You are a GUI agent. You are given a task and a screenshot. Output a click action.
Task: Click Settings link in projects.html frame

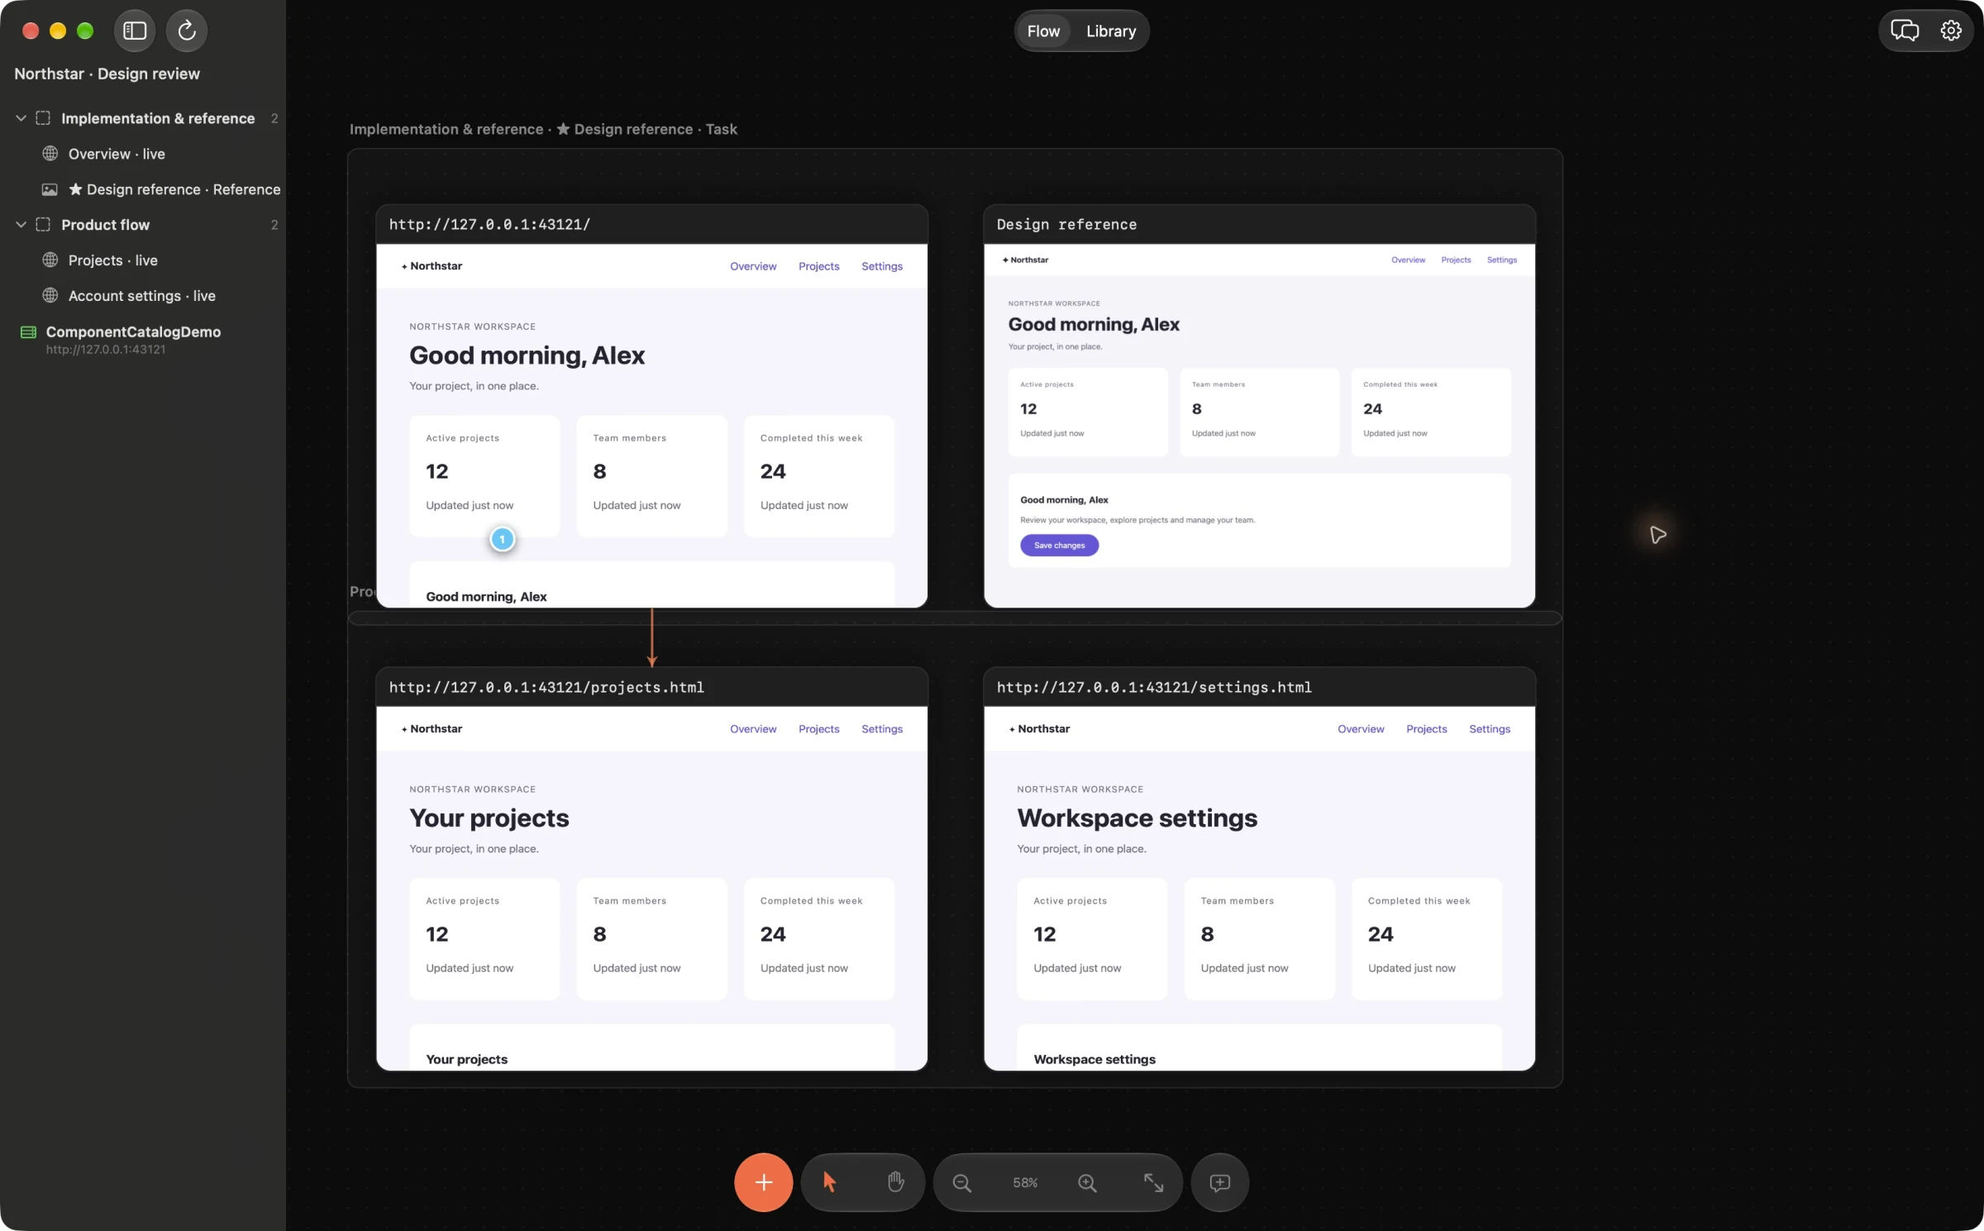tap(882, 729)
